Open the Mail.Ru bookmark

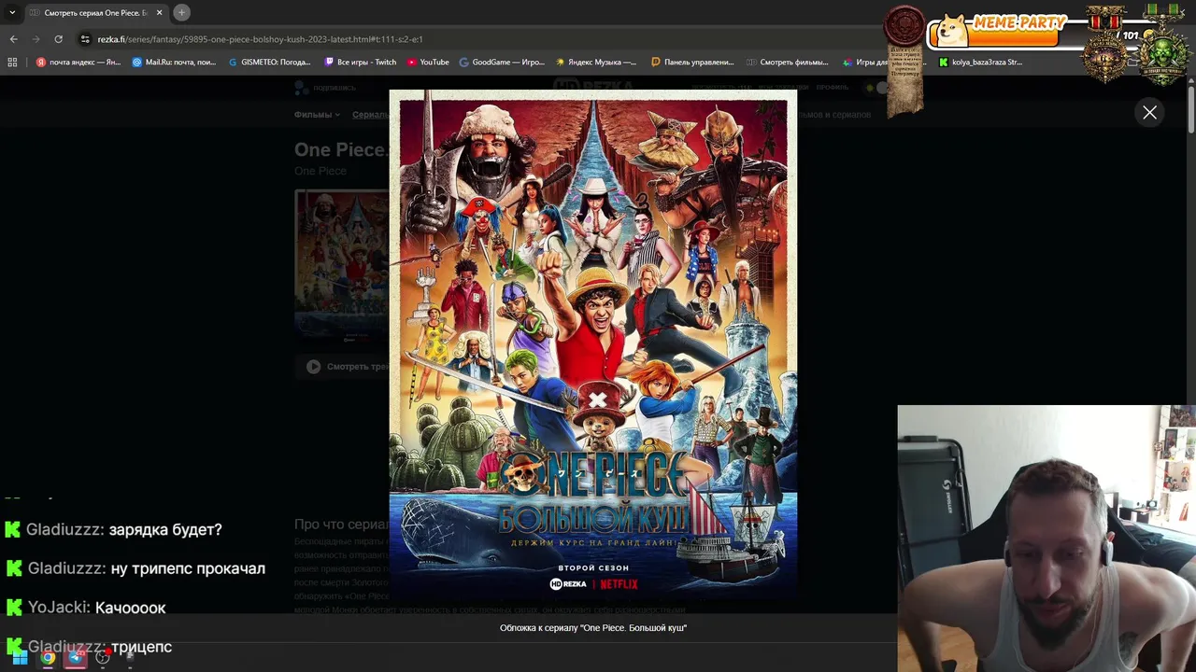(174, 63)
